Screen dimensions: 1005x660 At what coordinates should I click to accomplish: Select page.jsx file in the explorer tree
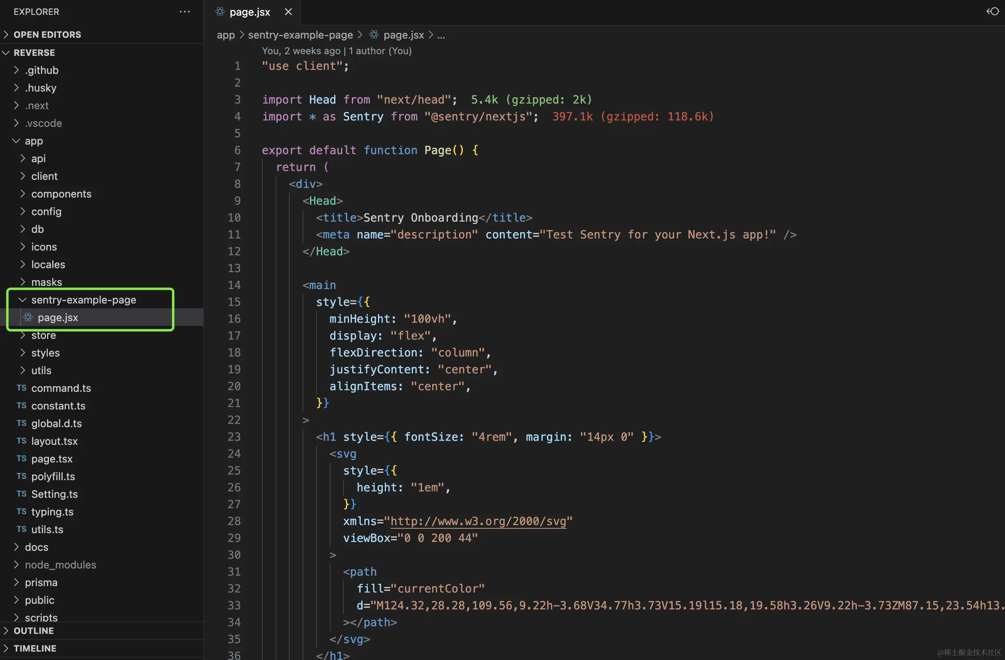coord(58,317)
